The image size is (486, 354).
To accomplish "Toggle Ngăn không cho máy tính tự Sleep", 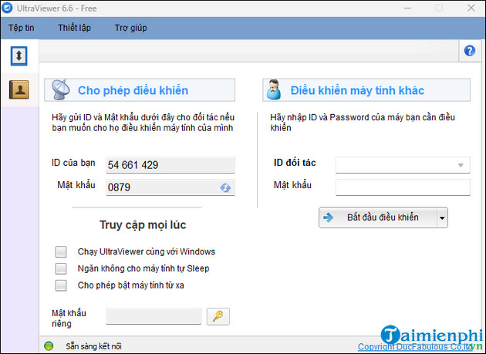I will pos(62,268).
